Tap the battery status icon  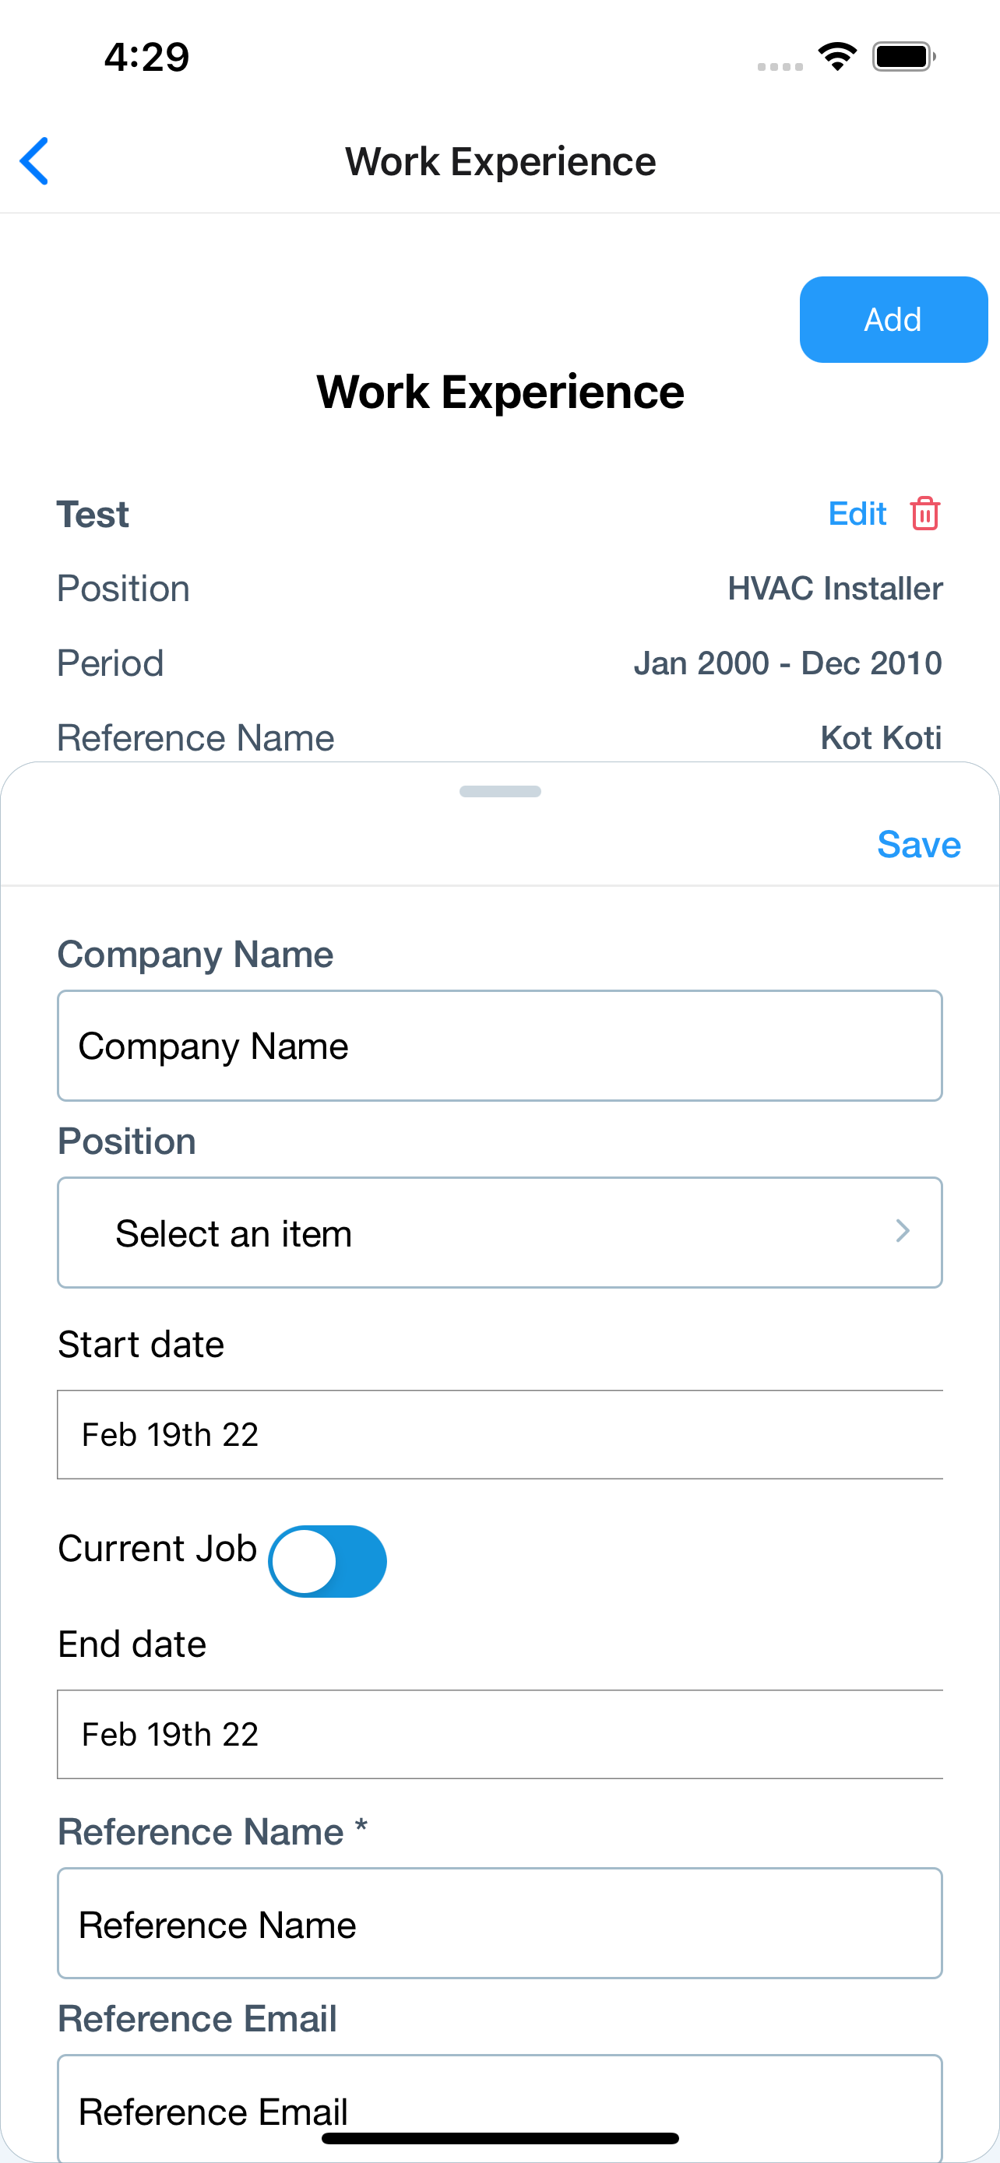[903, 57]
